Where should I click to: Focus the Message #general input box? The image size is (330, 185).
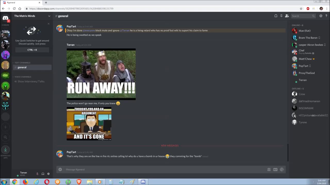pyautogui.click(x=165, y=169)
